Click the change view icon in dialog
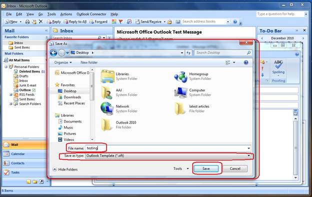Screen dimensions: 312x197 click(228, 62)
